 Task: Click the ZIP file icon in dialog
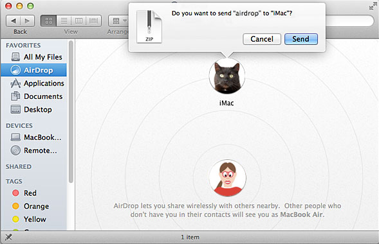point(149,26)
